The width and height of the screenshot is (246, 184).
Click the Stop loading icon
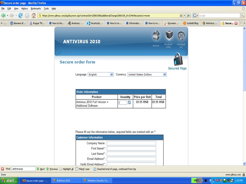click(27, 16)
